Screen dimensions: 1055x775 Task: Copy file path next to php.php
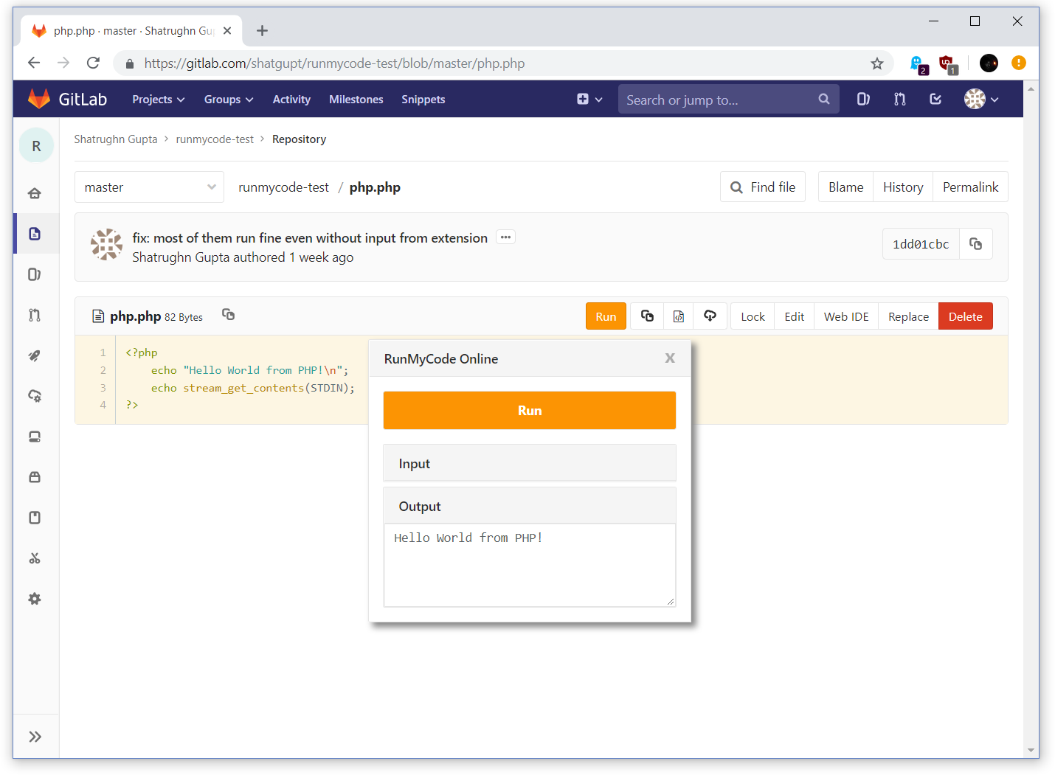click(x=229, y=315)
